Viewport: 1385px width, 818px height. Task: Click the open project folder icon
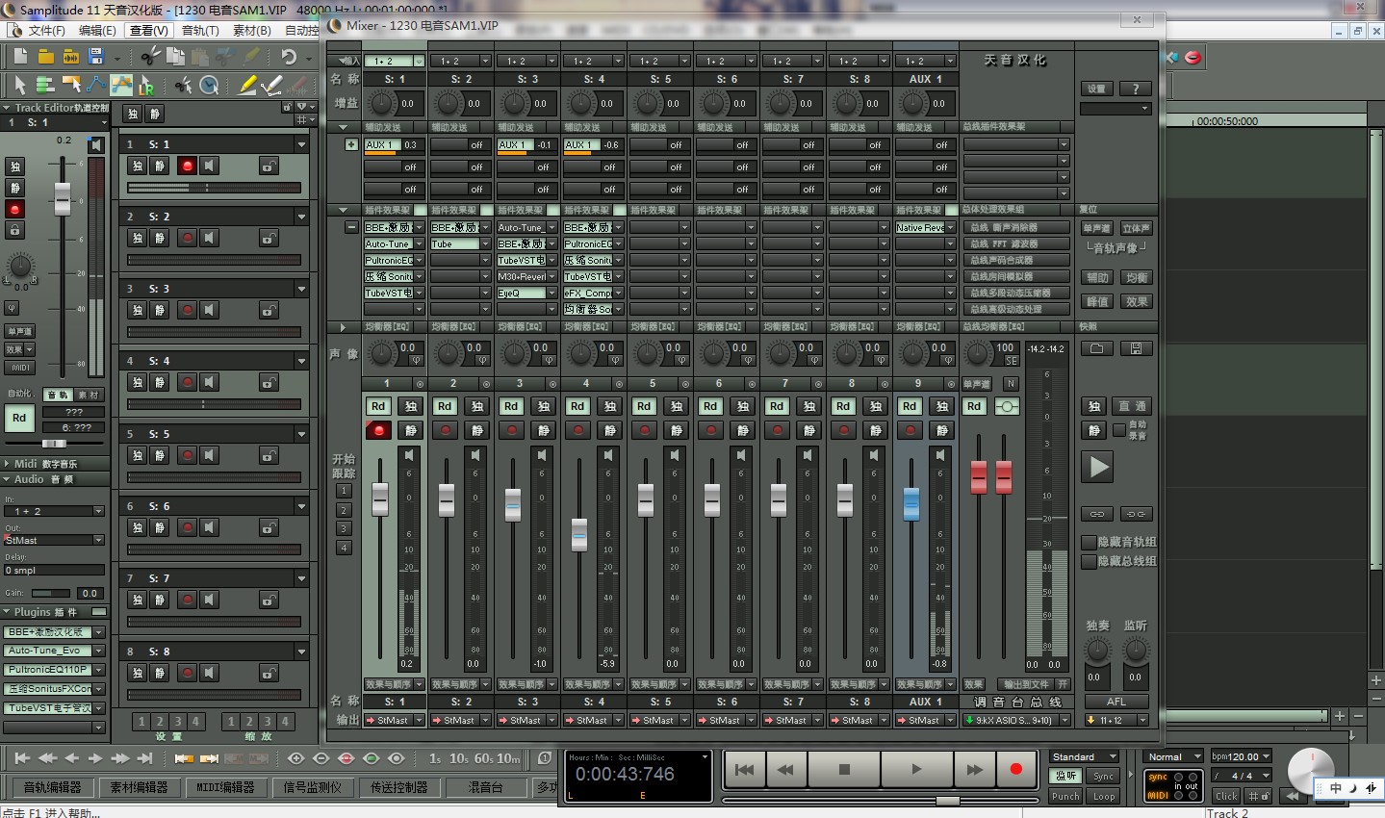click(x=46, y=57)
